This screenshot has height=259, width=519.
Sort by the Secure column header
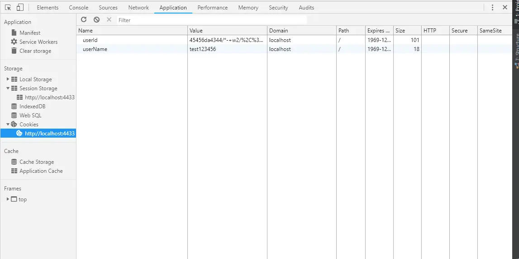(x=463, y=30)
